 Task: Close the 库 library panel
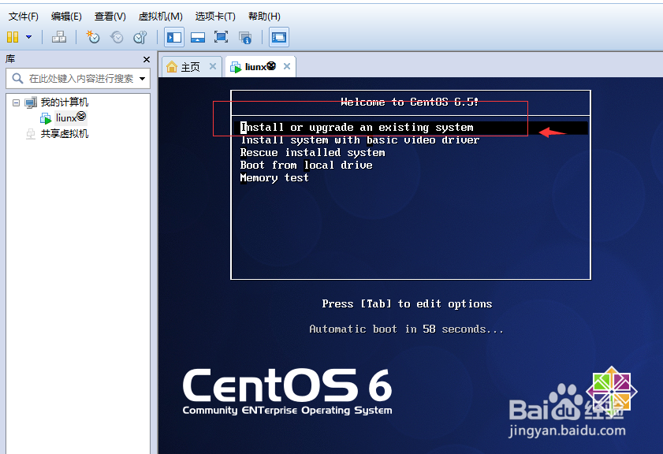click(147, 60)
